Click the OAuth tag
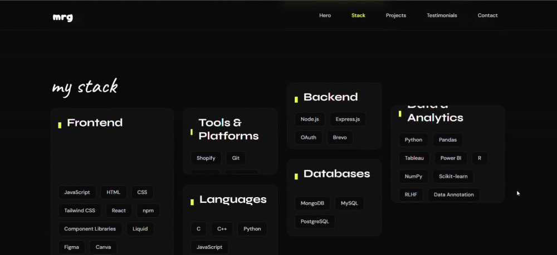Image resolution: width=557 pixels, height=255 pixels. (309, 137)
